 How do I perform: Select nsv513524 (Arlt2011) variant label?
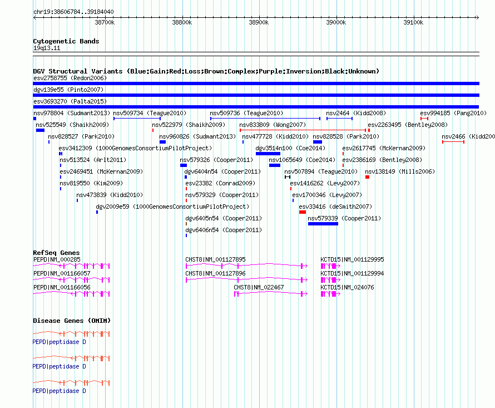click(93, 160)
